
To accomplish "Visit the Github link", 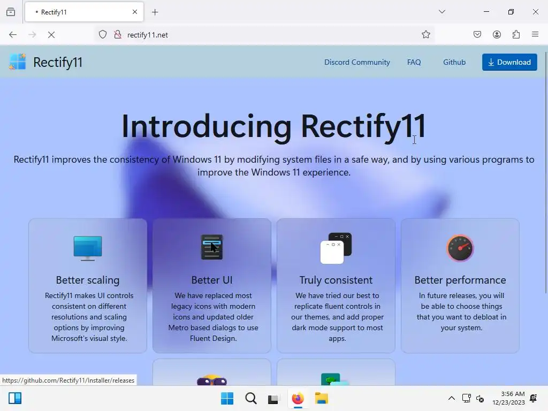I will click(x=454, y=62).
